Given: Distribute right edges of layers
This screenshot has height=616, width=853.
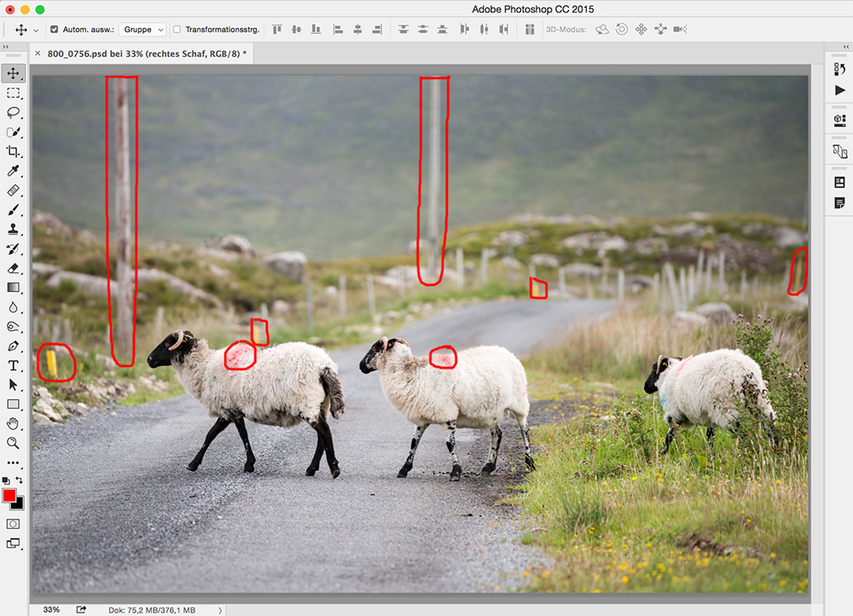Looking at the screenshot, I should pyautogui.click(x=504, y=29).
